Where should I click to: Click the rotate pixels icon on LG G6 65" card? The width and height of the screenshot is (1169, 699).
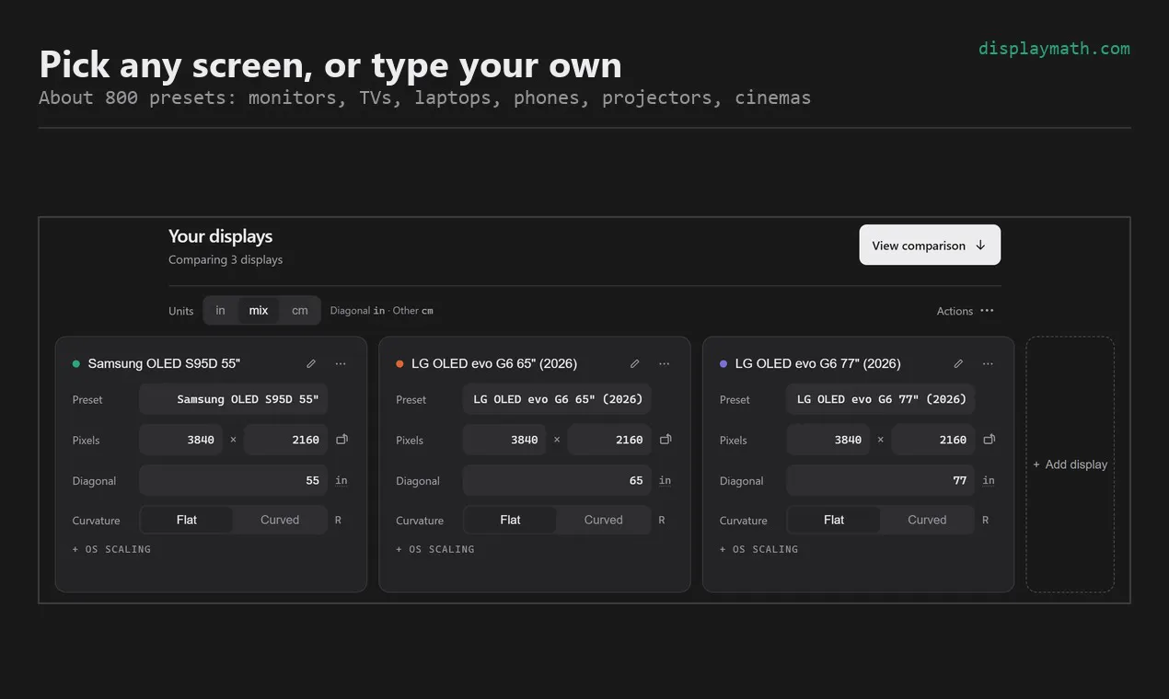pos(666,440)
